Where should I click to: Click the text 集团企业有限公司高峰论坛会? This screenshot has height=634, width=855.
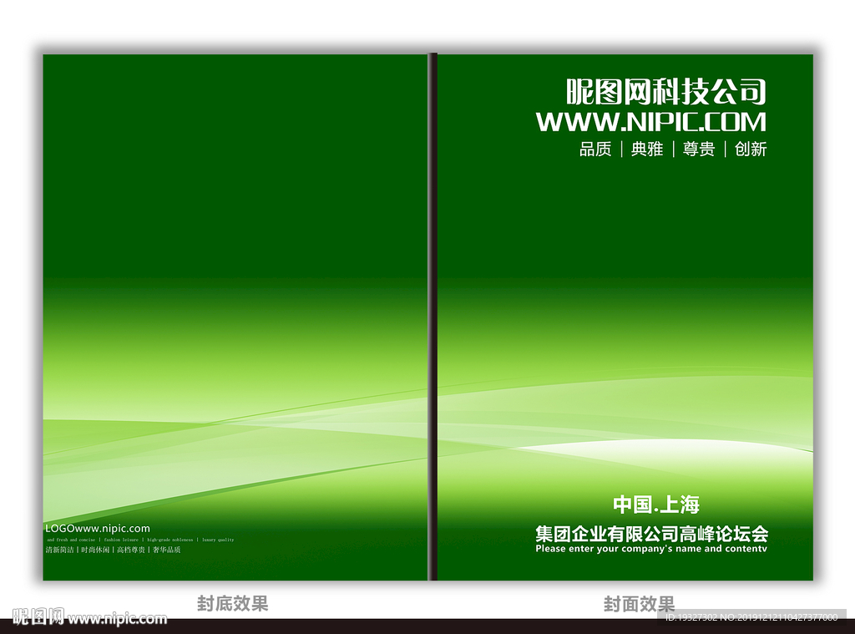651,533
